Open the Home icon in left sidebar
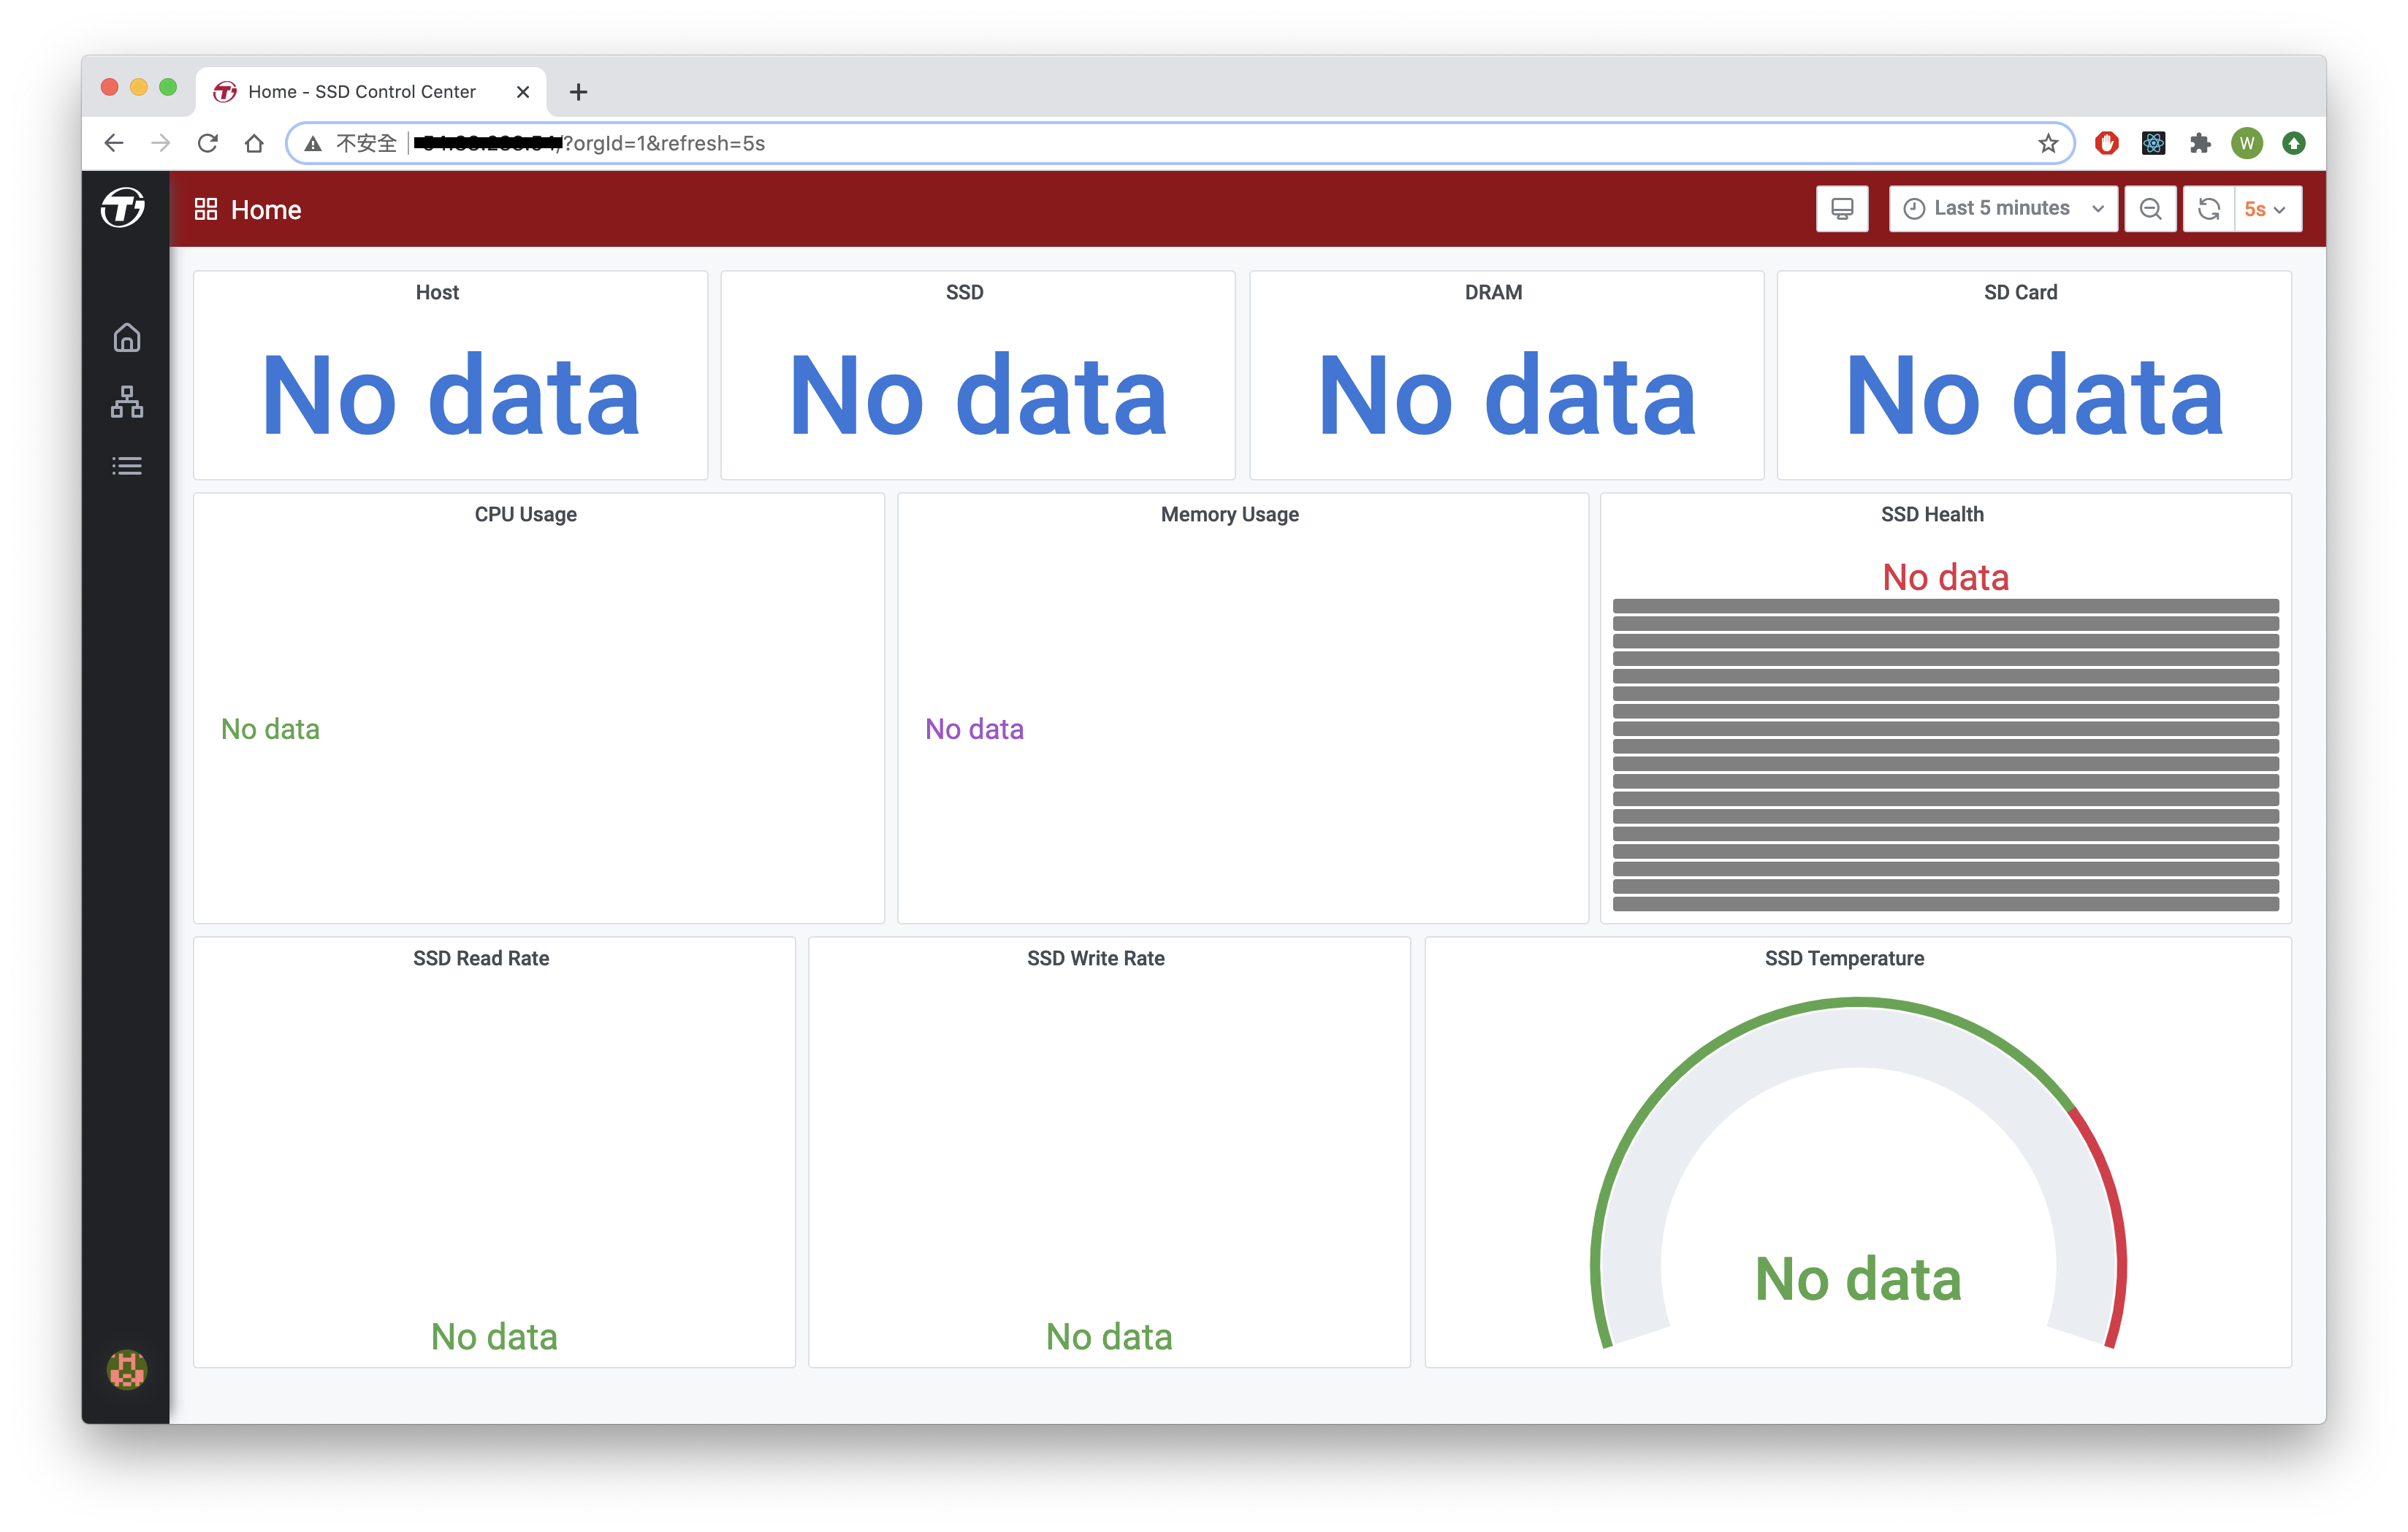Image resolution: width=2408 pixels, height=1532 pixels. coord(127,338)
